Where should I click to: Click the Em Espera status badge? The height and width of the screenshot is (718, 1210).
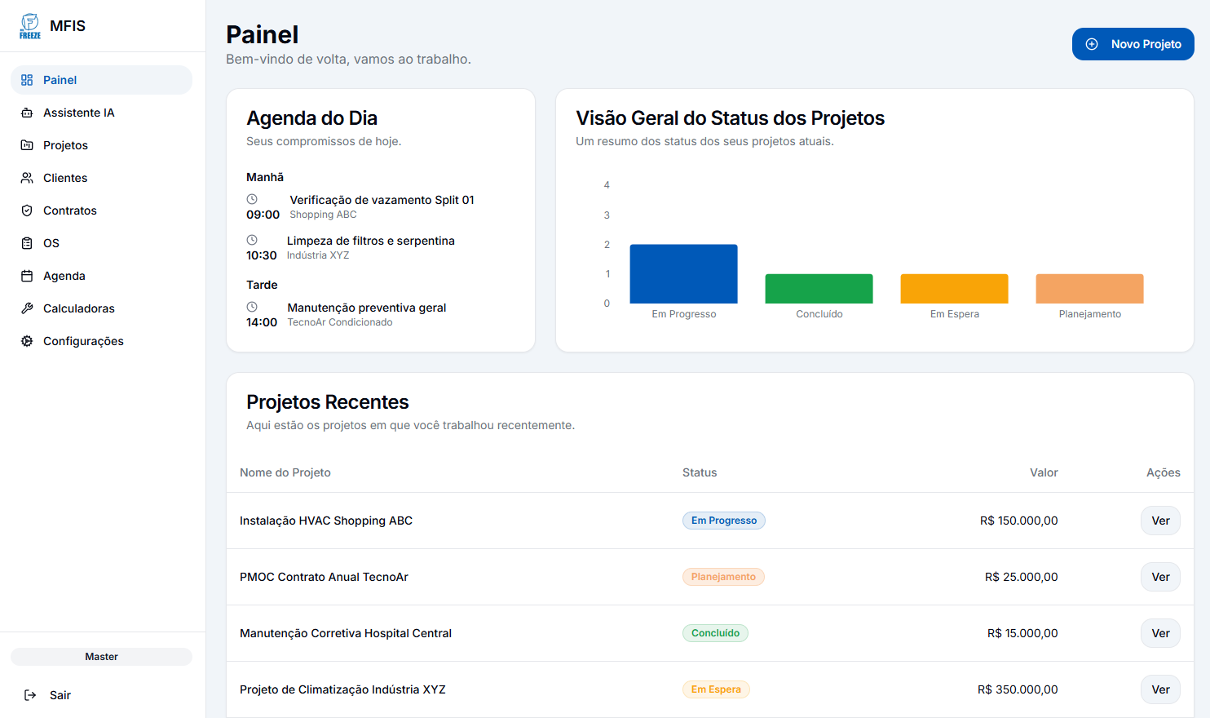pyautogui.click(x=715, y=689)
